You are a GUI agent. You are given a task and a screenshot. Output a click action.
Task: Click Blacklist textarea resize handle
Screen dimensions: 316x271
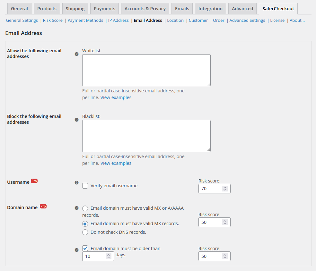click(x=209, y=150)
